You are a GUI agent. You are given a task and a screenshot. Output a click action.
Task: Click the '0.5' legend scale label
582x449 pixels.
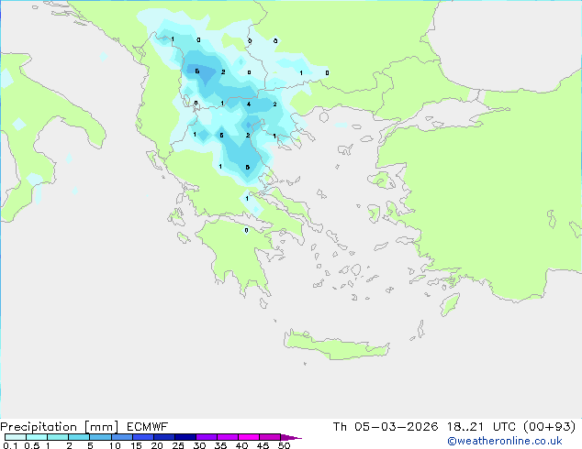point(32,445)
